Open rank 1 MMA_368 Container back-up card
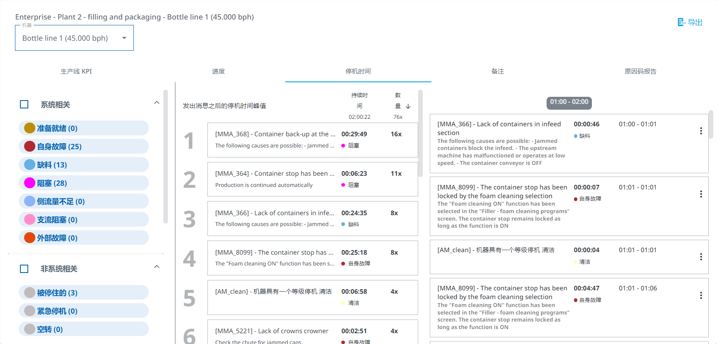Screen dimensions: 717x344 (312, 140)
